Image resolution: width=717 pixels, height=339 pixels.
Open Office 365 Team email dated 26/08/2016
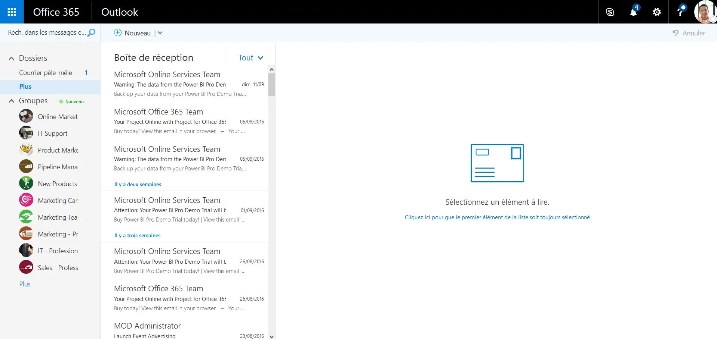point(184,298)
